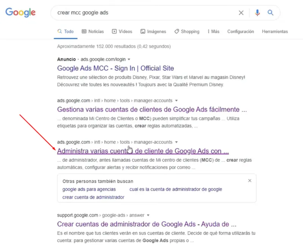The image size is (303, 250).
Task: Switch to the Imágenes tab
Action: pos(153,31)
